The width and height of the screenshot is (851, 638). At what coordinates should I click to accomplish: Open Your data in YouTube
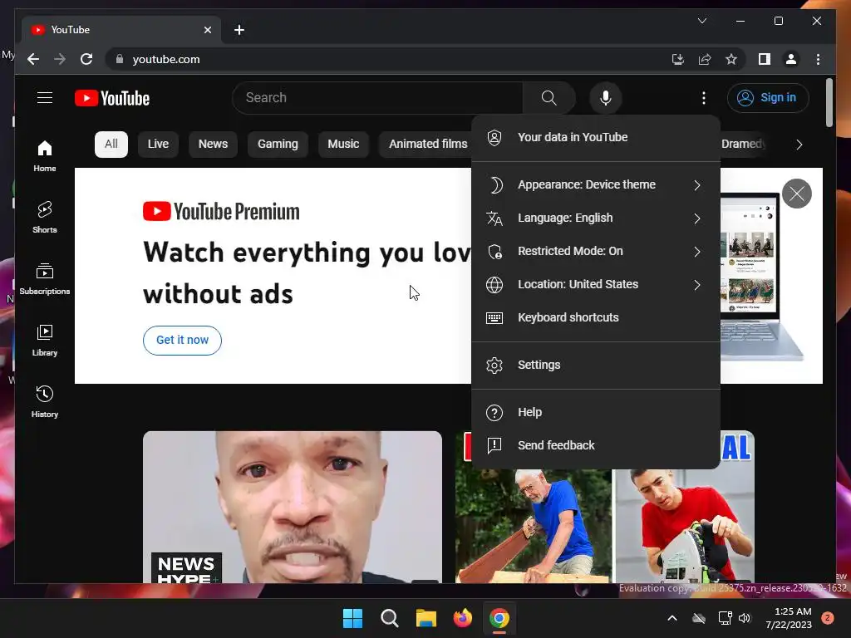tap(595, 137)
